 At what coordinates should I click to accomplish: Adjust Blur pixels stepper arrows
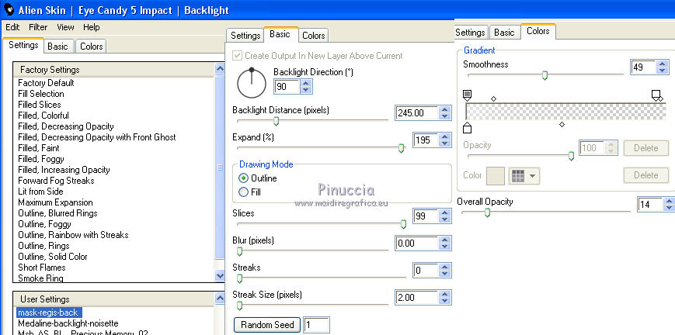pyautogui.click(x=445, y=243)
